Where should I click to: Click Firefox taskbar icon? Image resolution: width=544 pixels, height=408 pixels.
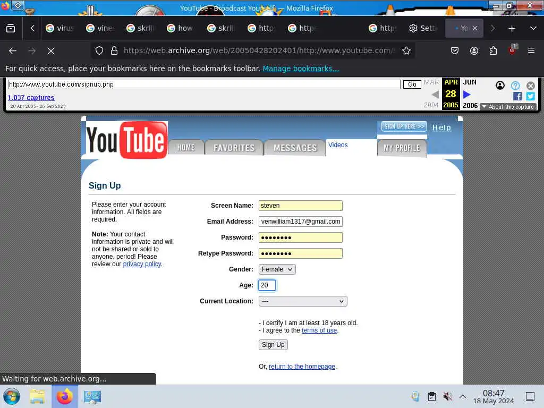tap(64, 396)
